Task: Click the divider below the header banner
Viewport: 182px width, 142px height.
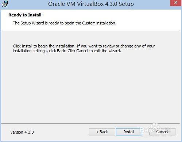Action: click(x=90, y=31)
